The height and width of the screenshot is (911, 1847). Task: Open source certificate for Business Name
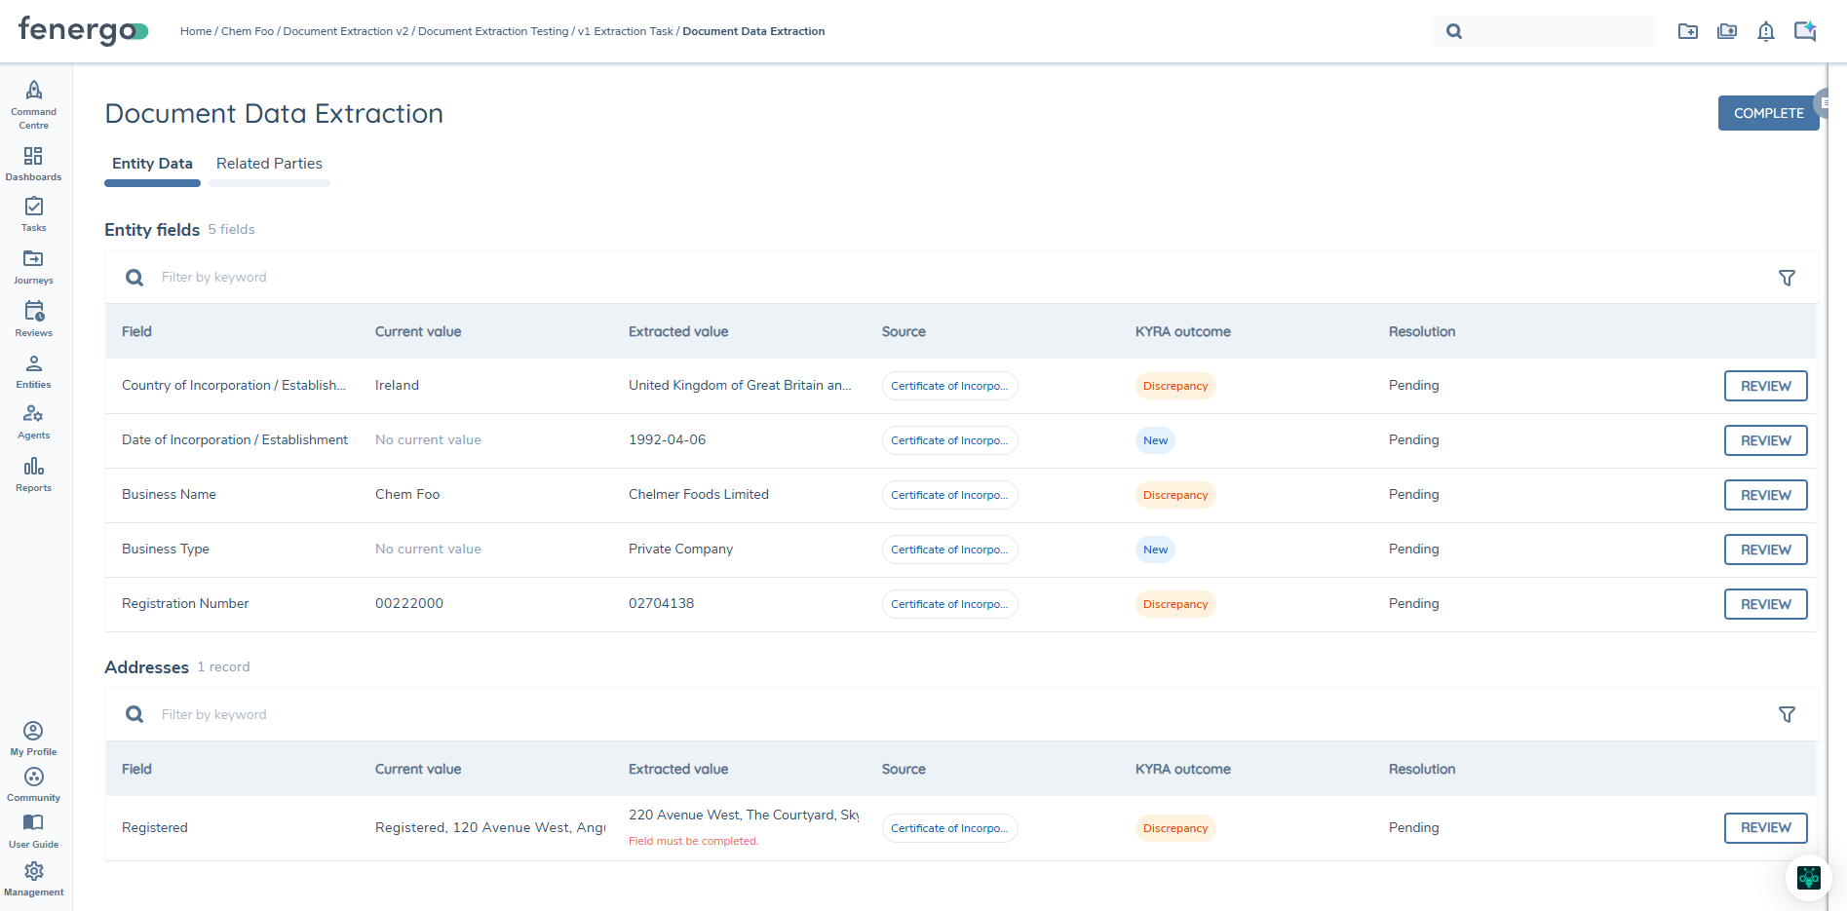(x=949, y=495)
